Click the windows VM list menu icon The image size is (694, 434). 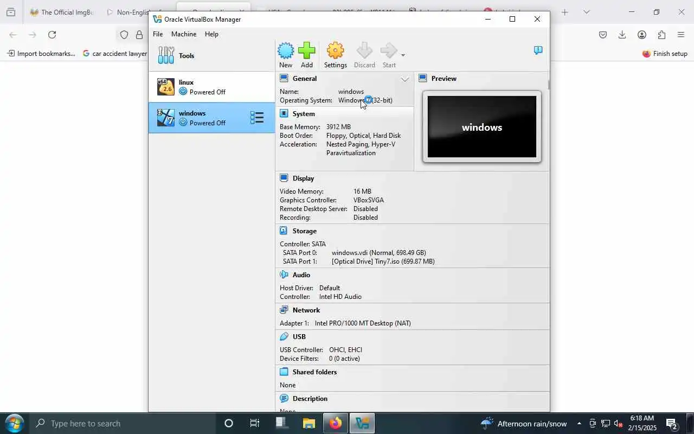coord(257,118)
